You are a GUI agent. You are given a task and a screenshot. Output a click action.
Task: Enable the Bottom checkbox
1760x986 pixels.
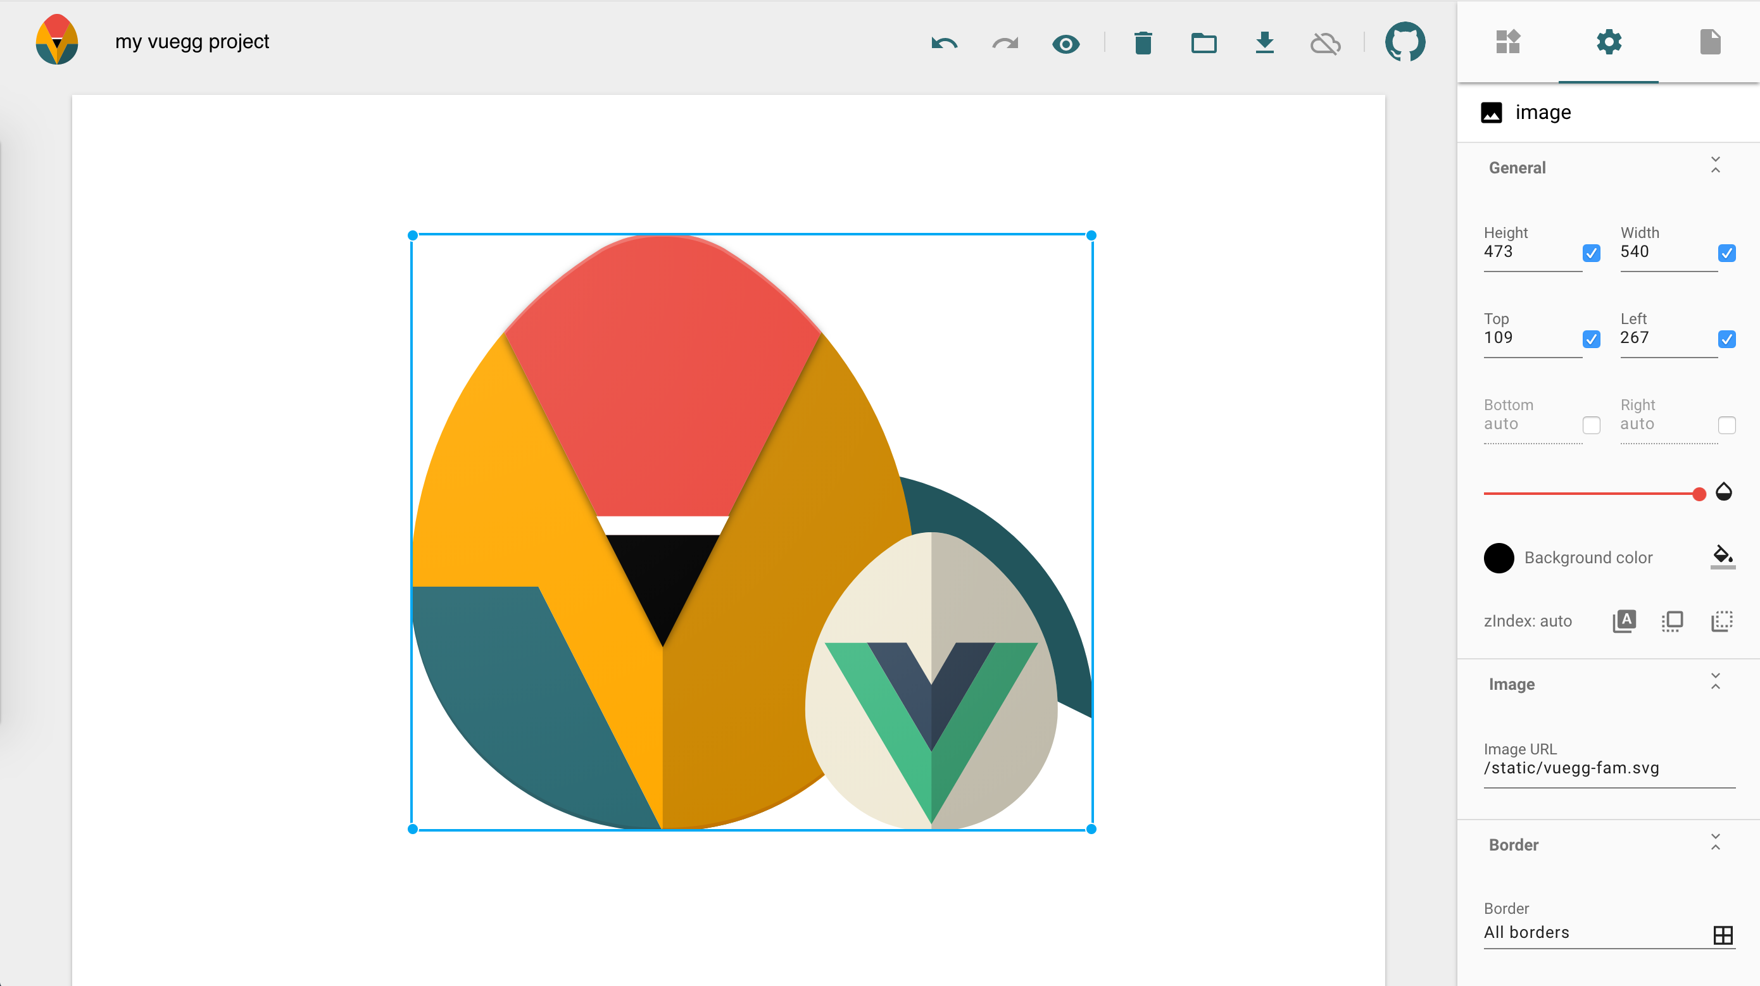point(1591,425)
